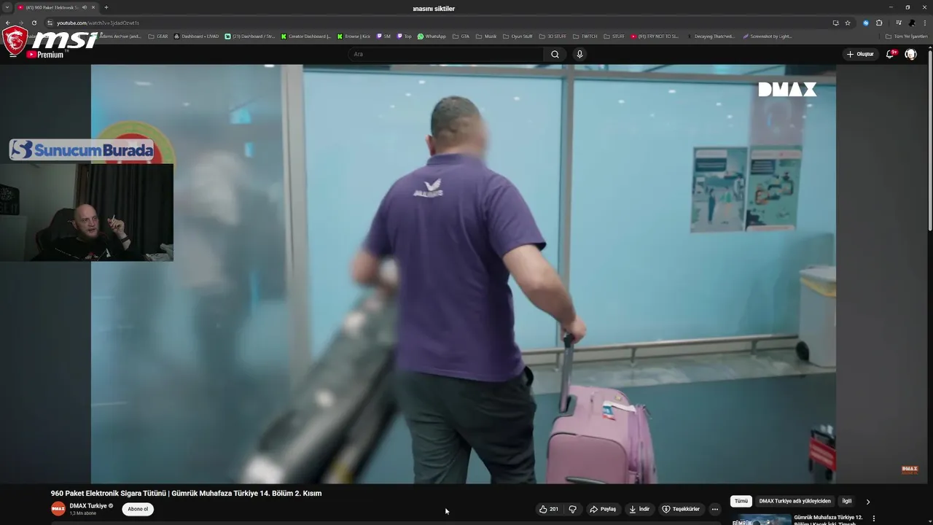
Task: Select DMAX Turkiye adlı yükleyiciden chip
Action: point(795,501)
